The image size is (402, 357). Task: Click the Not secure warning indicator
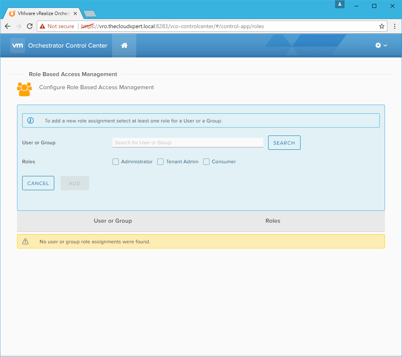[x=57, y=26]
